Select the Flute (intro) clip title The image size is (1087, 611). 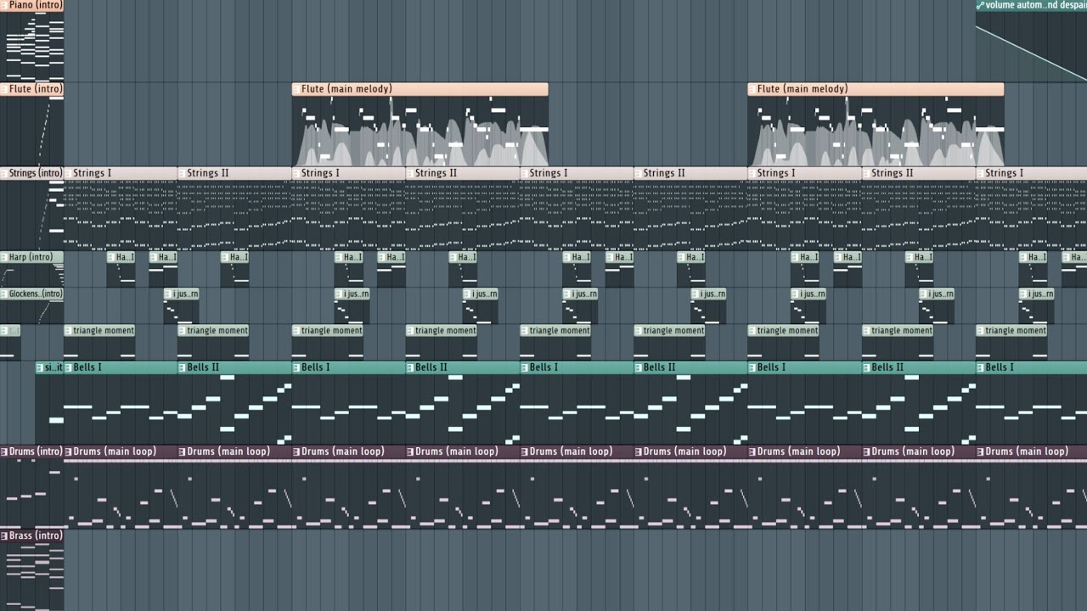point(36,89)
